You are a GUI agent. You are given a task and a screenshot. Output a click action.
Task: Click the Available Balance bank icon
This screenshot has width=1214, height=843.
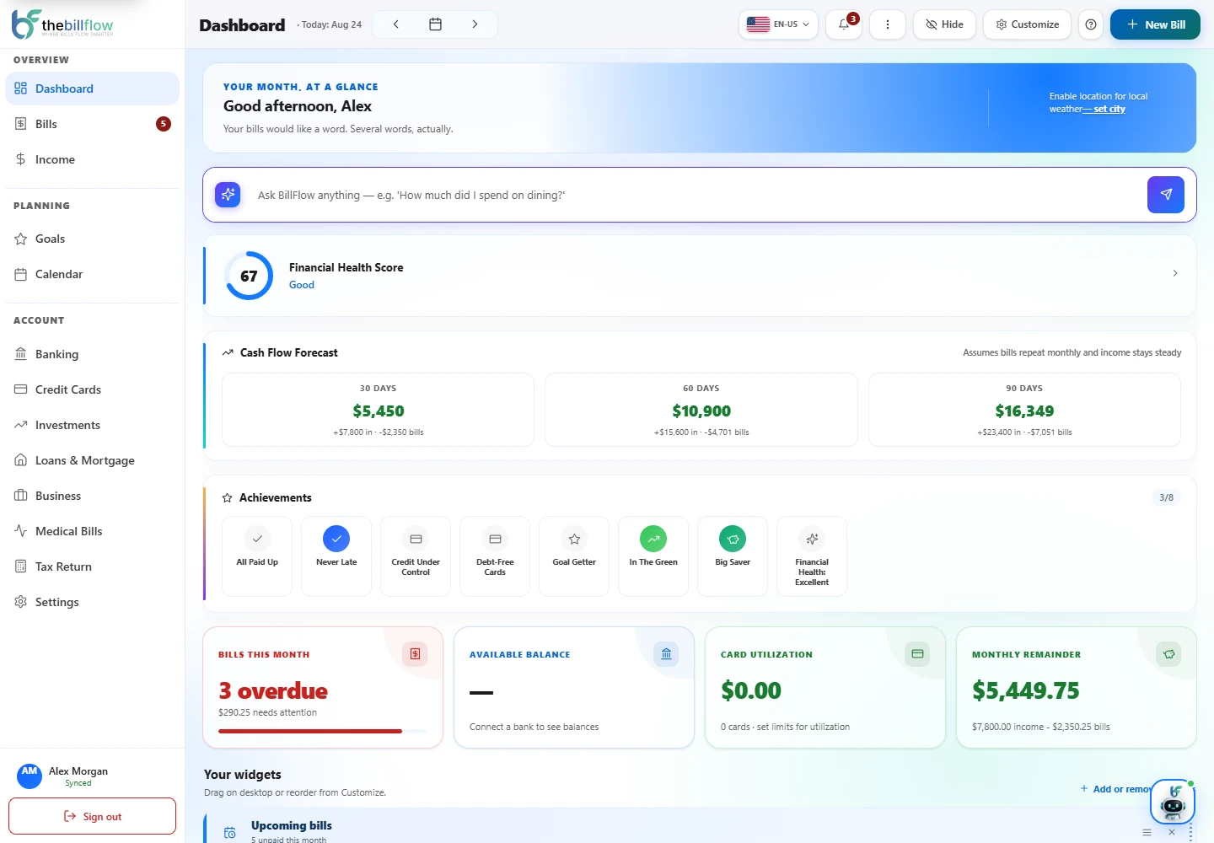coord(666,654)
